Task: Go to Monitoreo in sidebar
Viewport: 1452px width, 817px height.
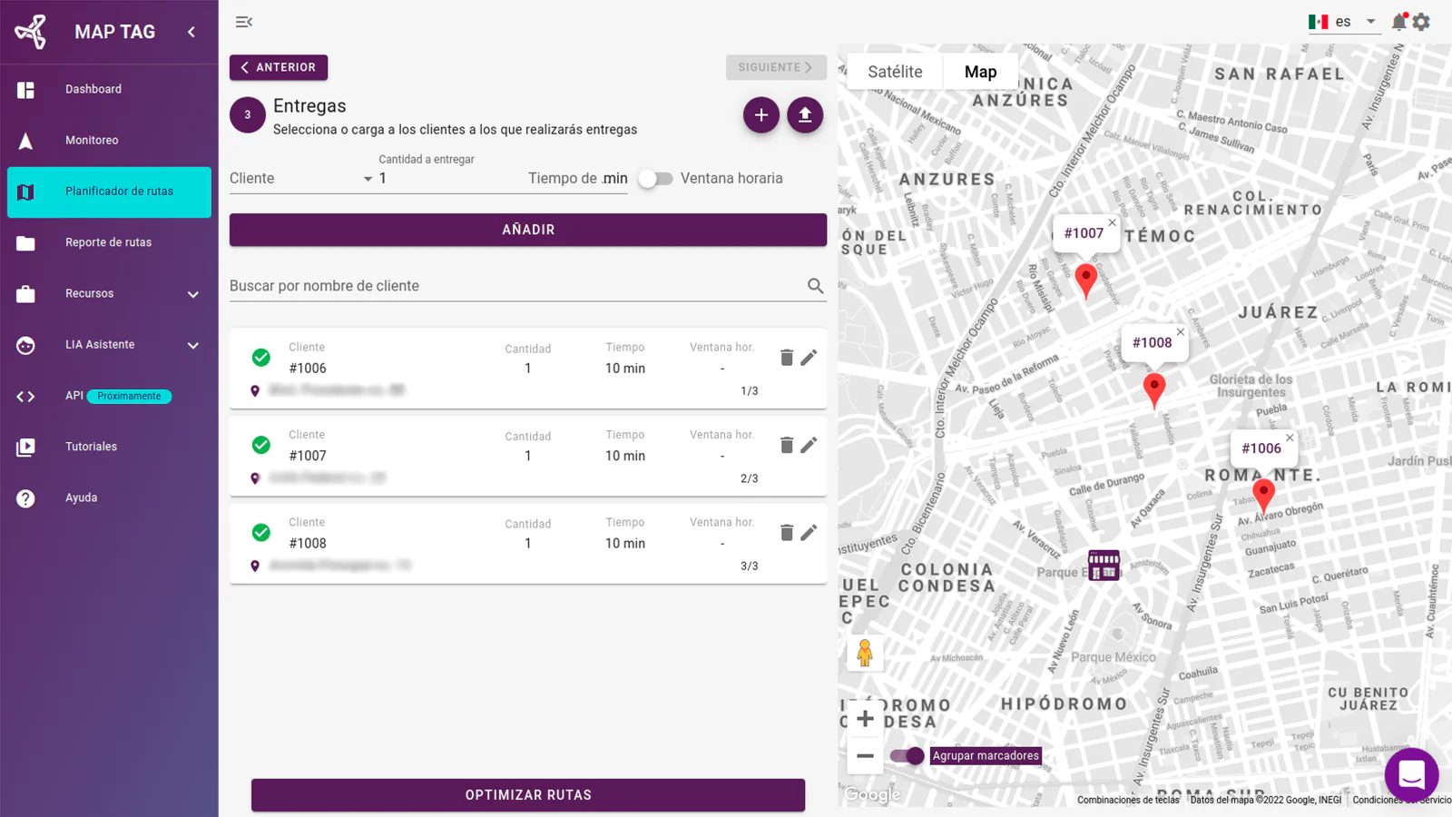Action: 92,141
